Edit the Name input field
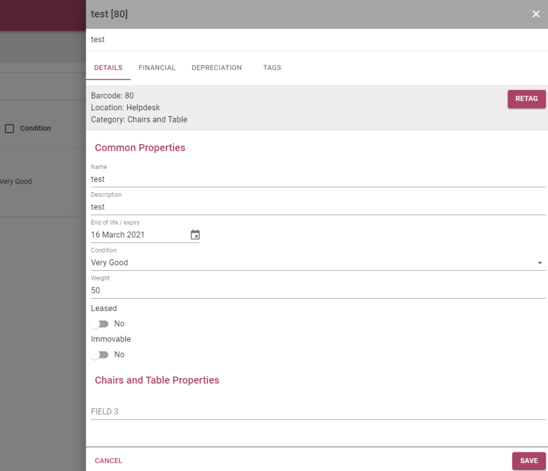Screen dimensions: 548x471 tap(318, 179)
